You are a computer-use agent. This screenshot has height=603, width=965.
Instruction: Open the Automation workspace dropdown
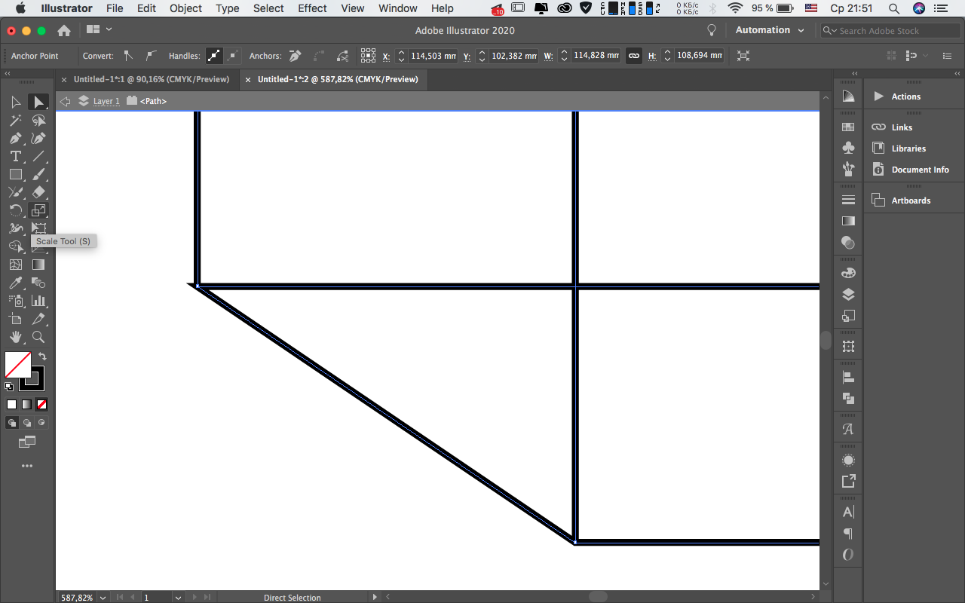[769, 30]
